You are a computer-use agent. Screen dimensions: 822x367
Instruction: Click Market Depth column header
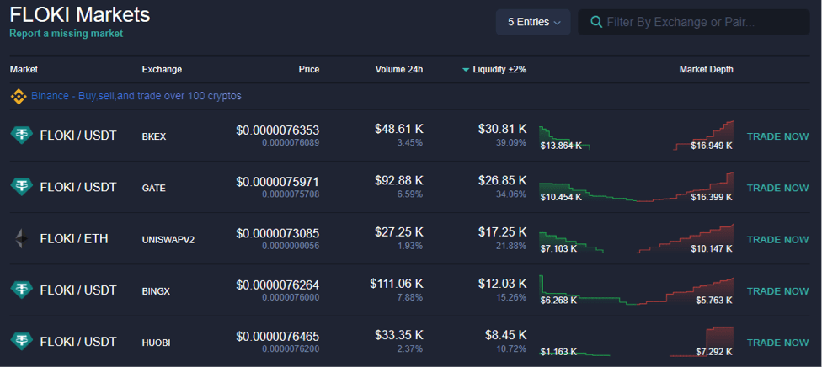point(706,69)
